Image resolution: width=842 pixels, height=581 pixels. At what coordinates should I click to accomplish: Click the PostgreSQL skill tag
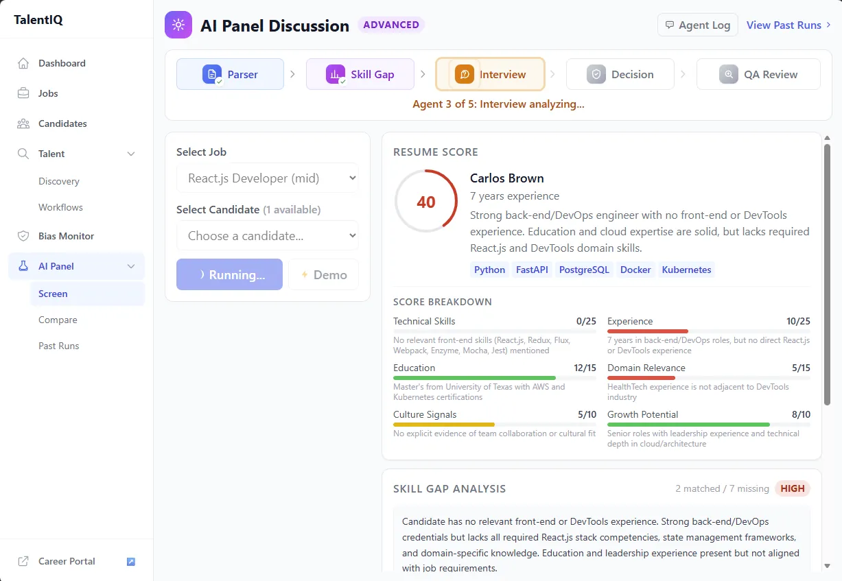pos(584,270)
